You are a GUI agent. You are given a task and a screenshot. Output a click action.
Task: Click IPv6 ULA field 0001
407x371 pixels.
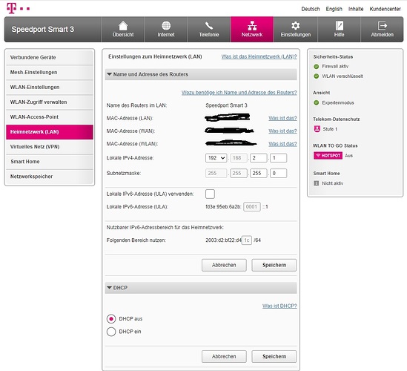click(x=252, y=207)
